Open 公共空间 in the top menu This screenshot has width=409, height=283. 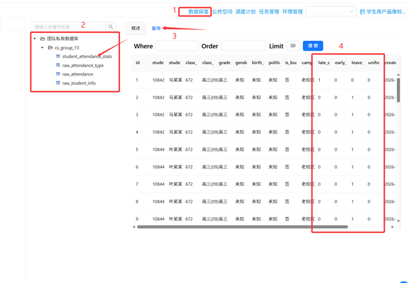pos(222,12)
